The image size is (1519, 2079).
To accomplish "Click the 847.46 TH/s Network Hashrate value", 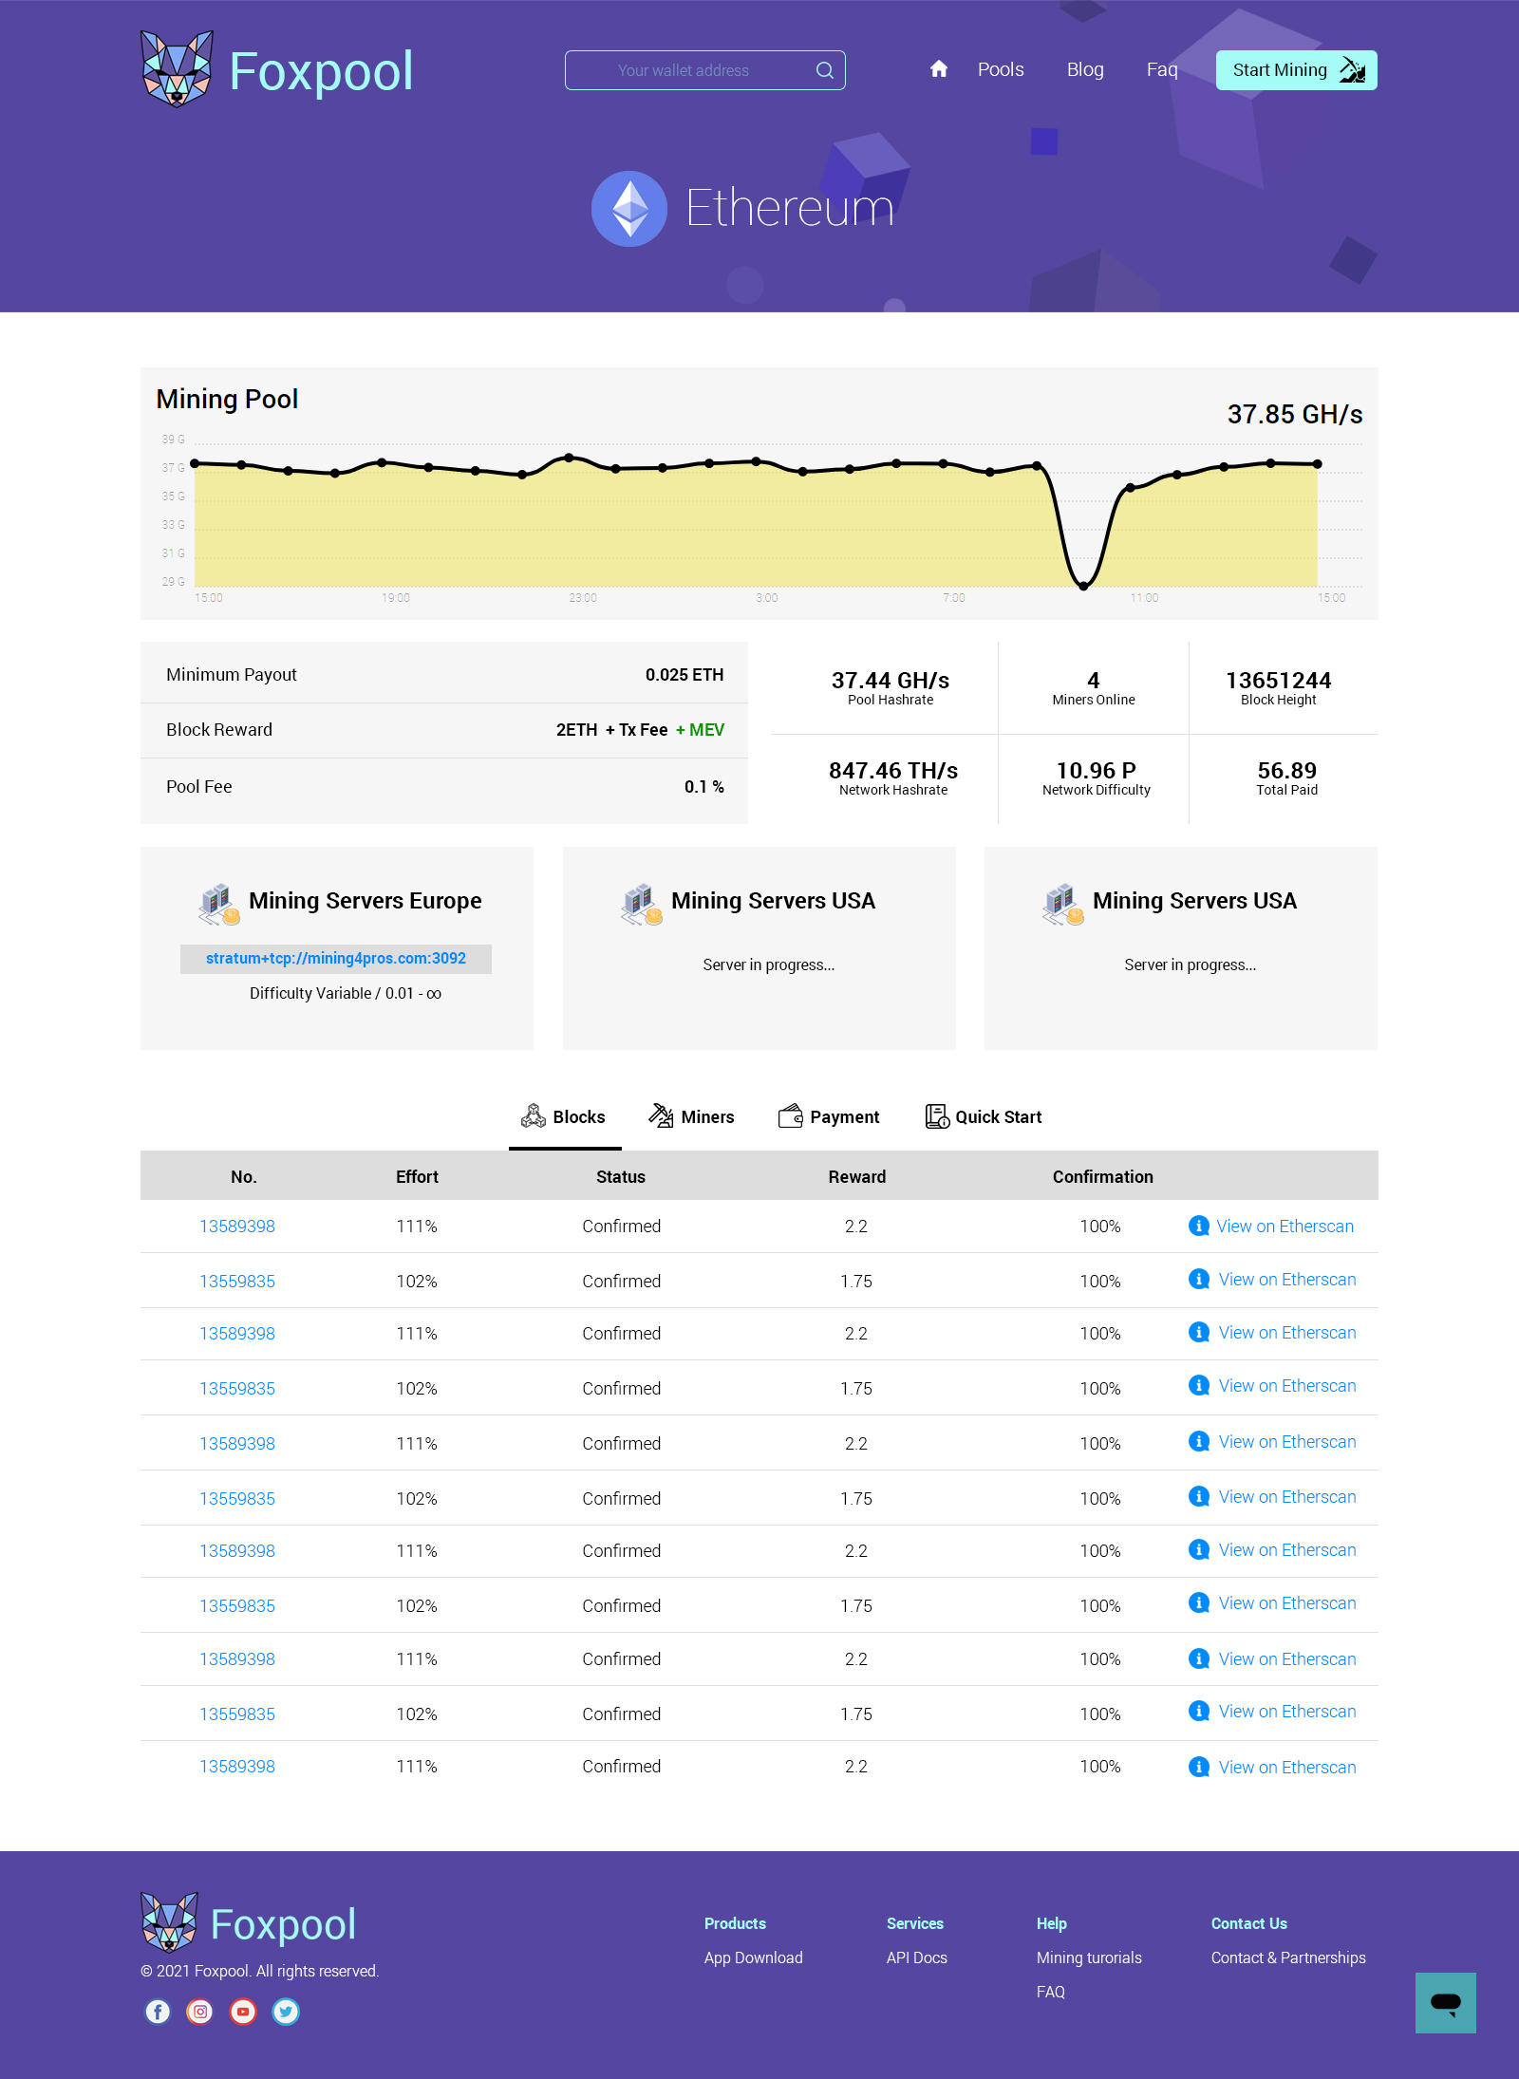I will 892,770.
